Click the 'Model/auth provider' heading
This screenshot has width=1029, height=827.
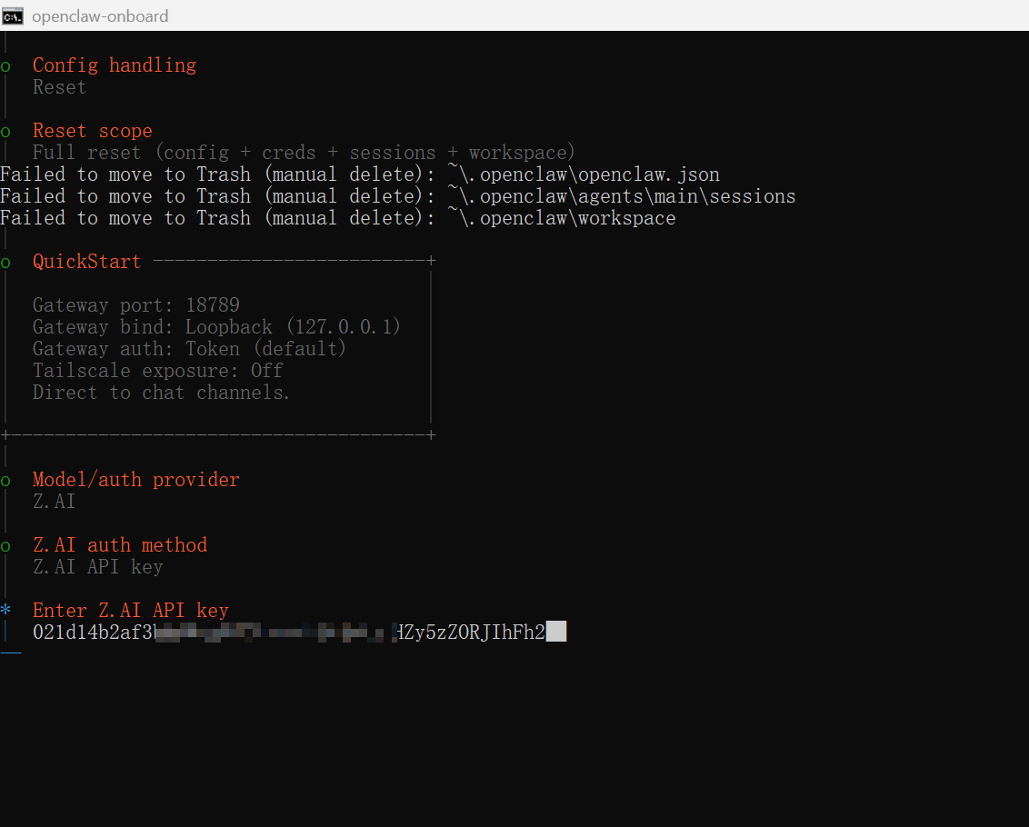[x=136, y=480]
